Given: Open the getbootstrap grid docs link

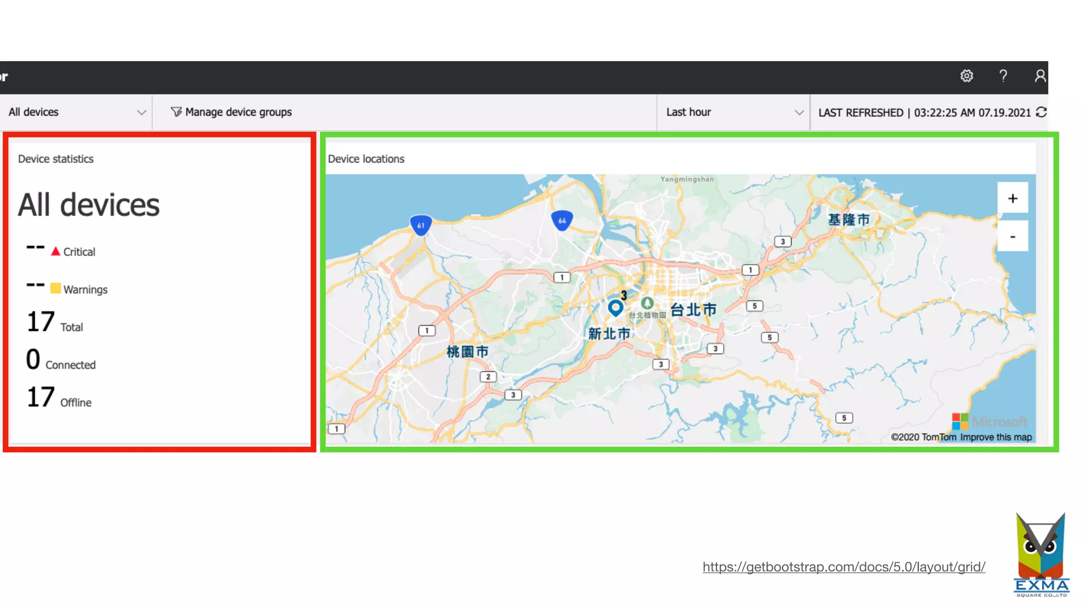Looking at the screenshot, I should click(844, 567).
